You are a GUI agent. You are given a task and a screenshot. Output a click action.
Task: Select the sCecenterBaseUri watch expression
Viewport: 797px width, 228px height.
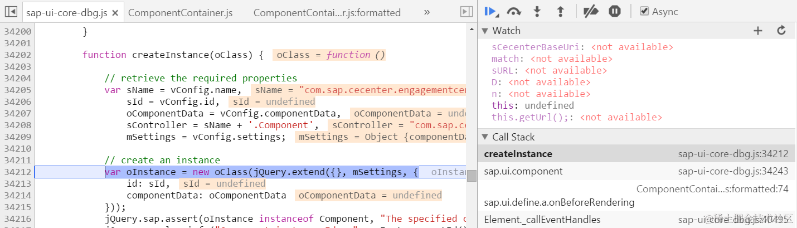coord(582,47)
